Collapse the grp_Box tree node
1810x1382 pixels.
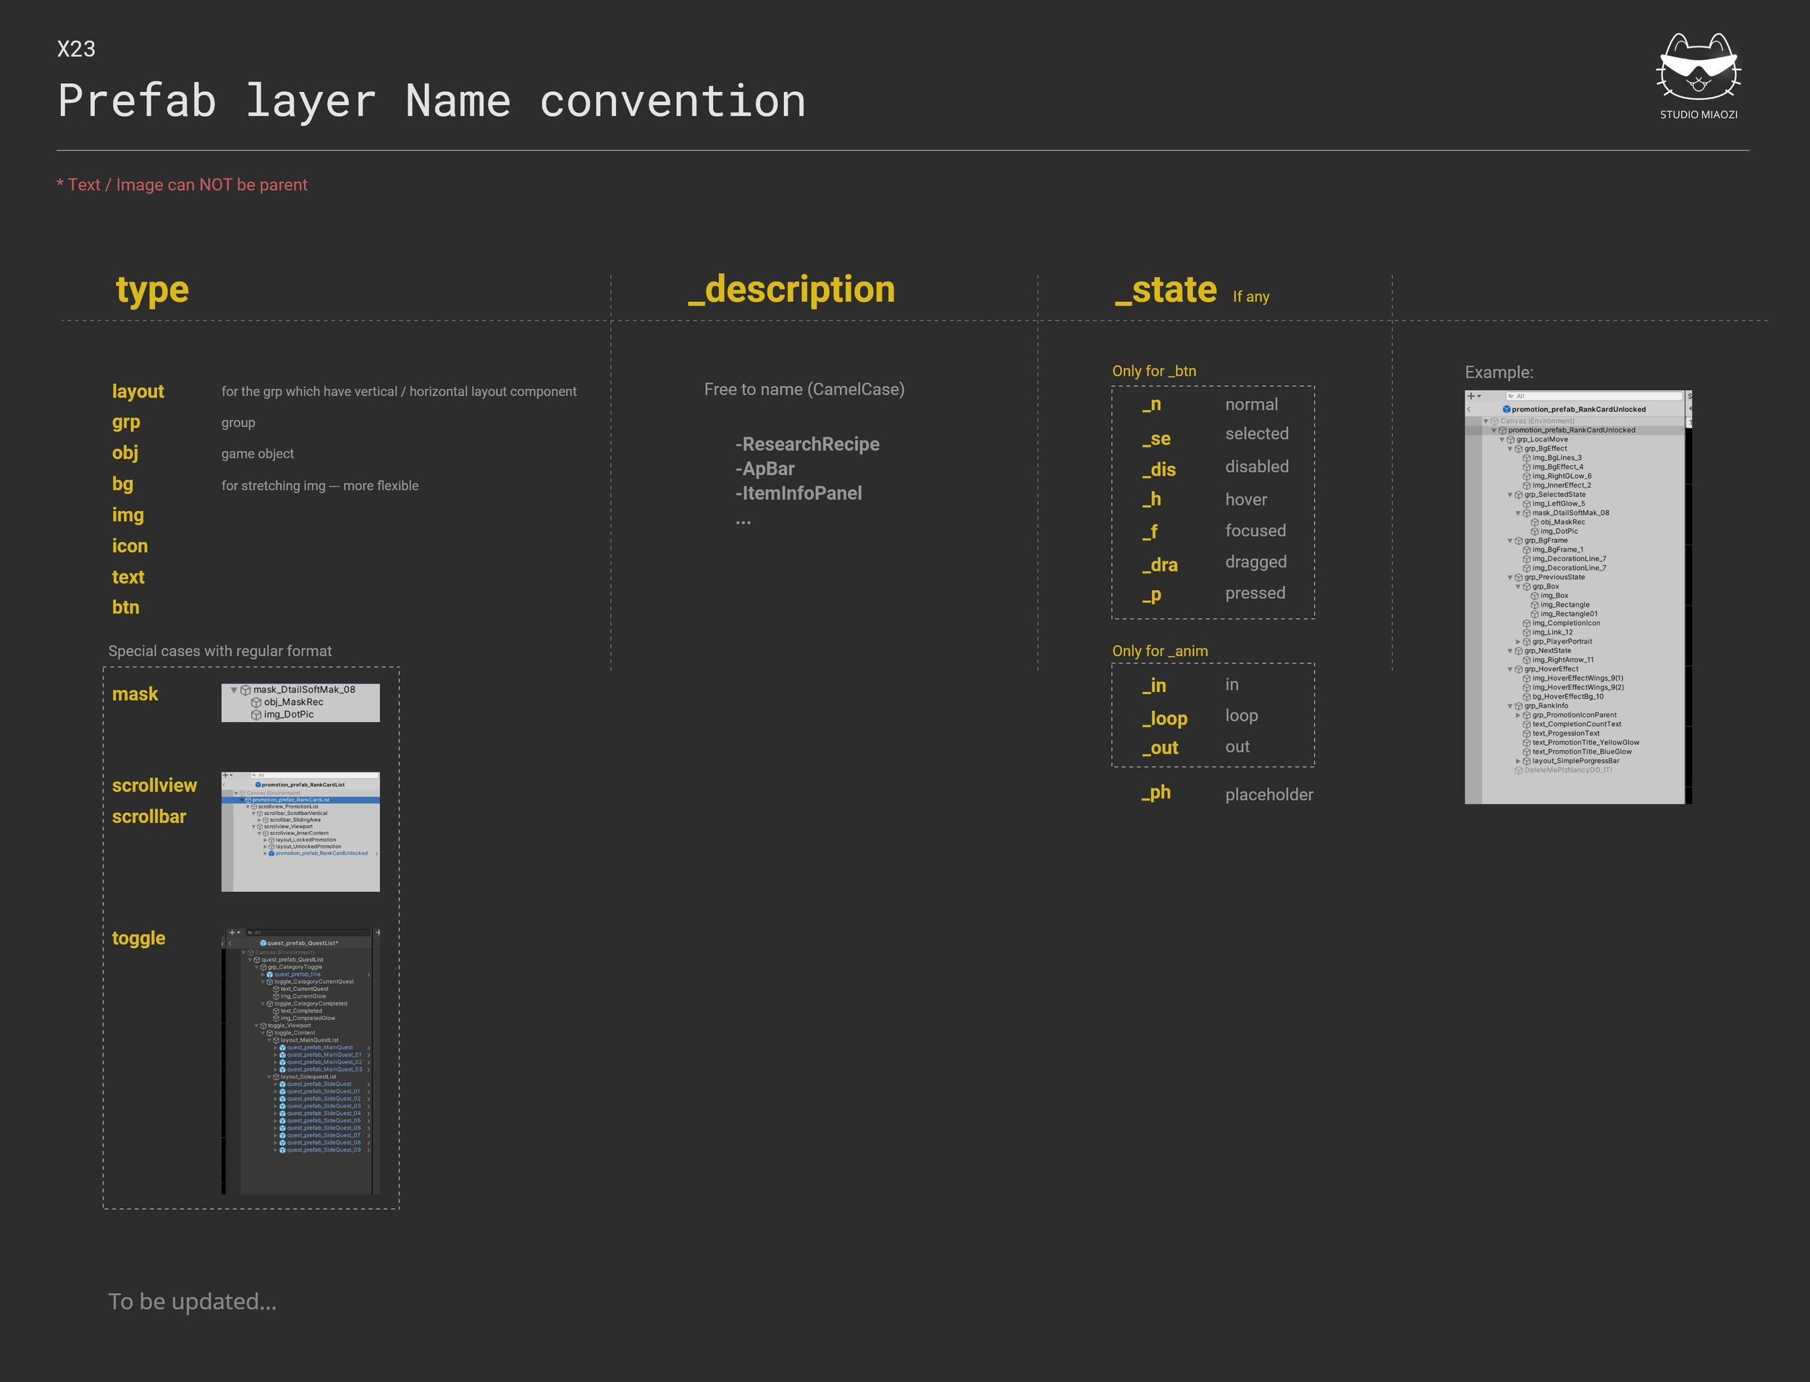pos(1519,587)
